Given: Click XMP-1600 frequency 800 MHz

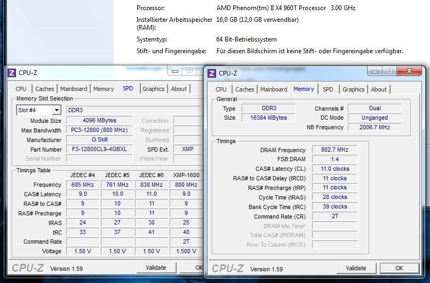Looking at the screenshot, I should pyautogui.click(x=186, y=185).
